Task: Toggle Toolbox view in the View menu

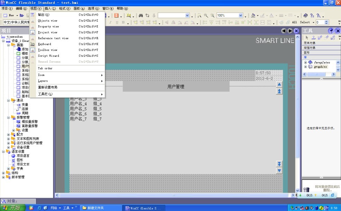Action: tap(68, 50)
